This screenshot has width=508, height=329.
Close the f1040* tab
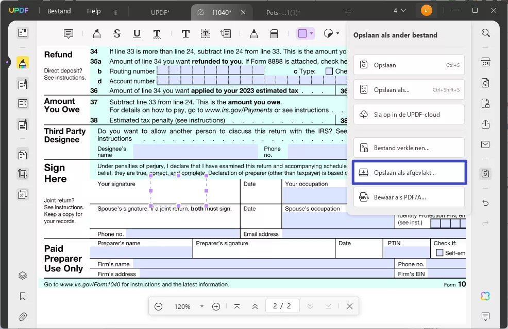click(x=243, y=12)
